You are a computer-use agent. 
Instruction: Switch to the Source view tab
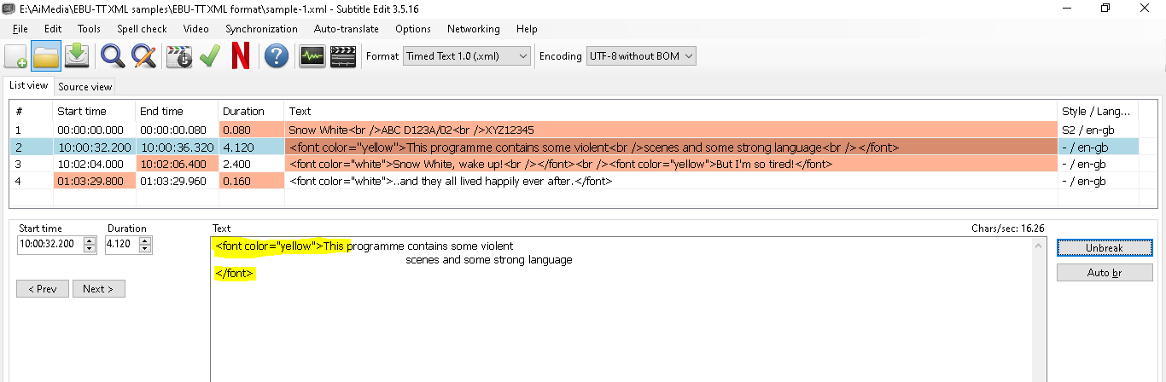point(85,86)
